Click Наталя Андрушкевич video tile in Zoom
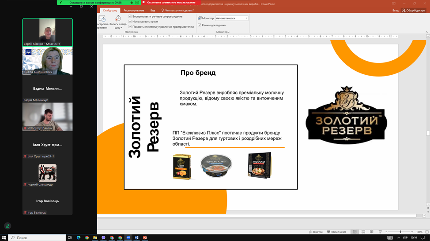The image size is (430, 241). pos(47,61)
